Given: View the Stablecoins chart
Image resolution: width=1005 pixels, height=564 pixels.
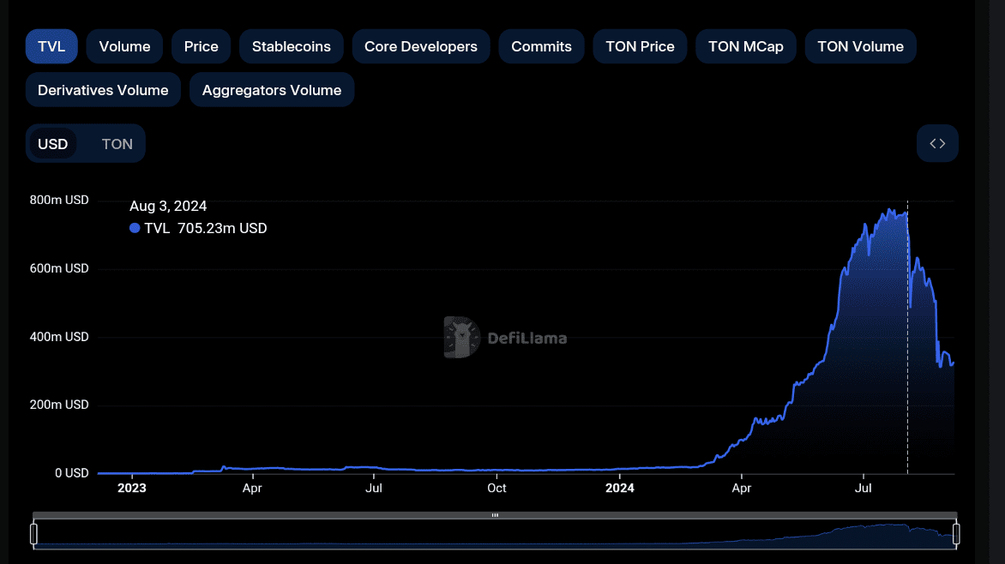Looking at the screenshot, I should [291, 46].
